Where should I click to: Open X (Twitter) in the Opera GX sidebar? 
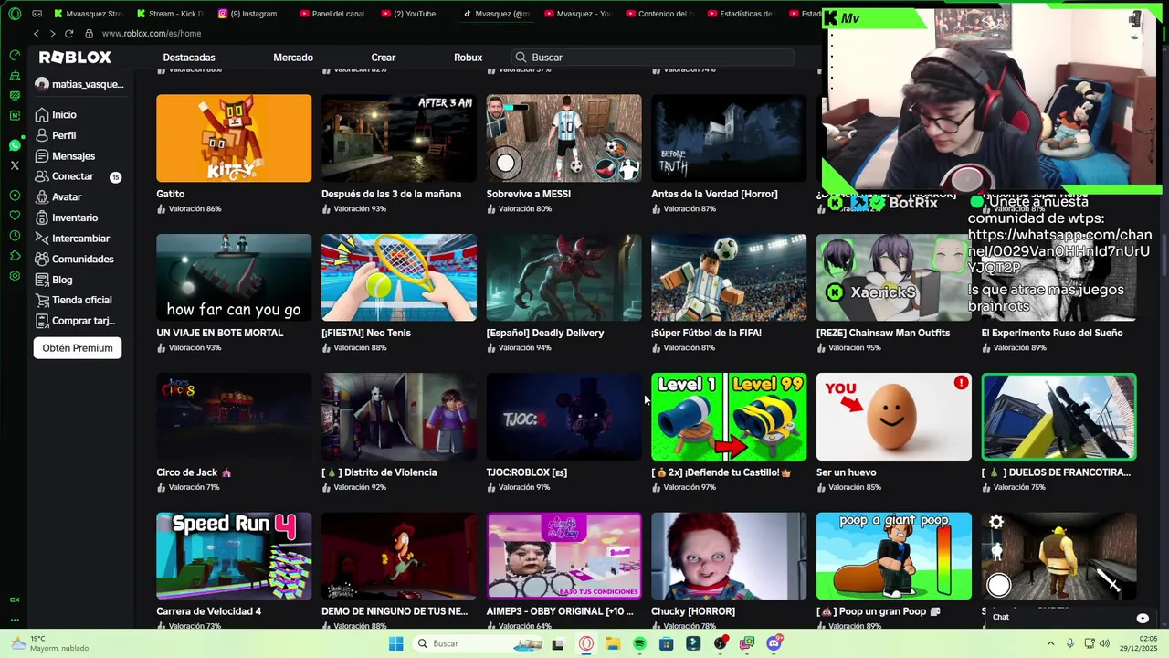coord(15,165)
